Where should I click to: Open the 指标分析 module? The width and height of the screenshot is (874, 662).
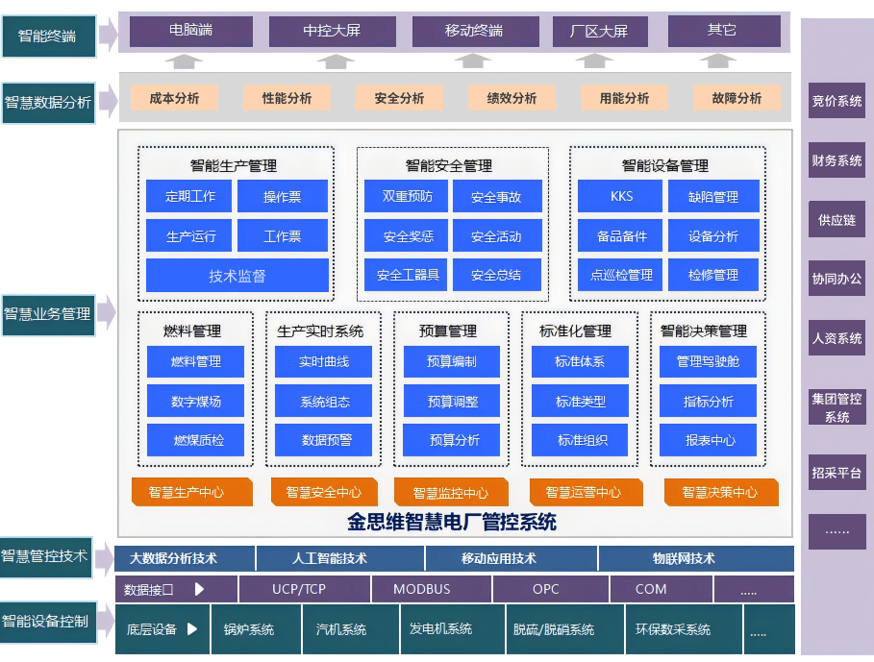pyautogui.click(x=708, y=401)
